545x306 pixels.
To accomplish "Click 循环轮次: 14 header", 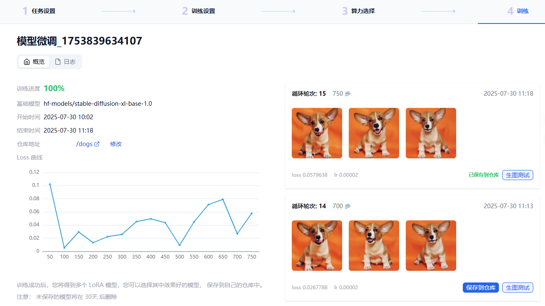I will tap(309, 206).
